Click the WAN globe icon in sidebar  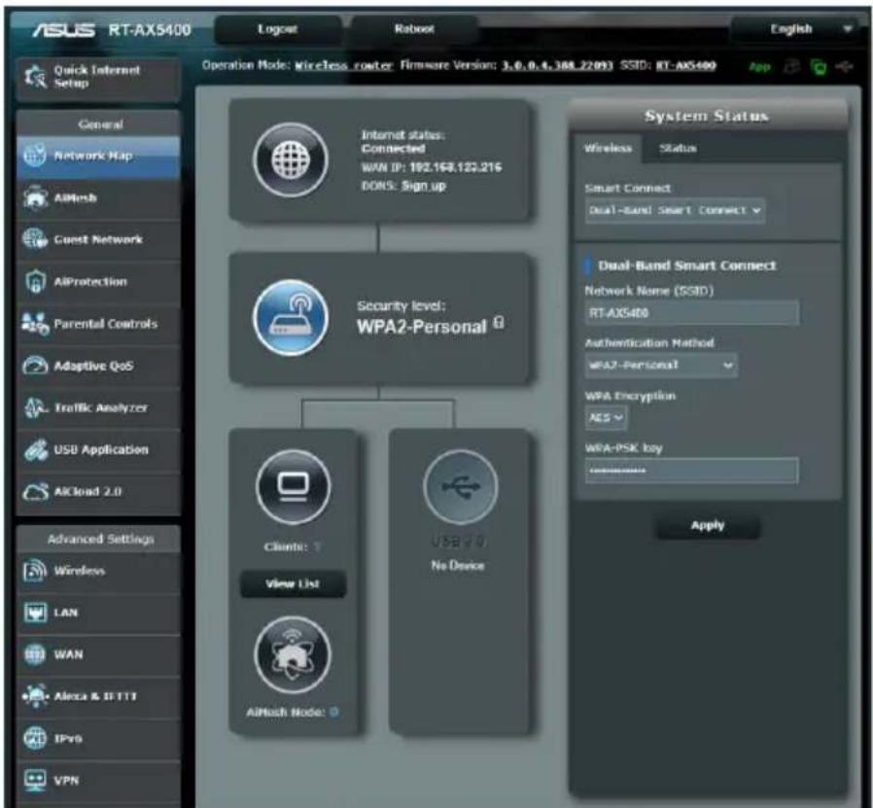pyautogui.click(x=35, y=655)
